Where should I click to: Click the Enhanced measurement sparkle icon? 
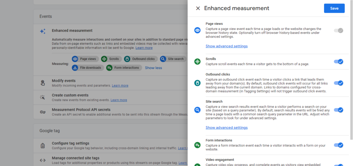[x=43, y=31]
